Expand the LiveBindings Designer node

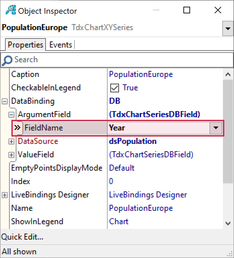coord(5,195)
